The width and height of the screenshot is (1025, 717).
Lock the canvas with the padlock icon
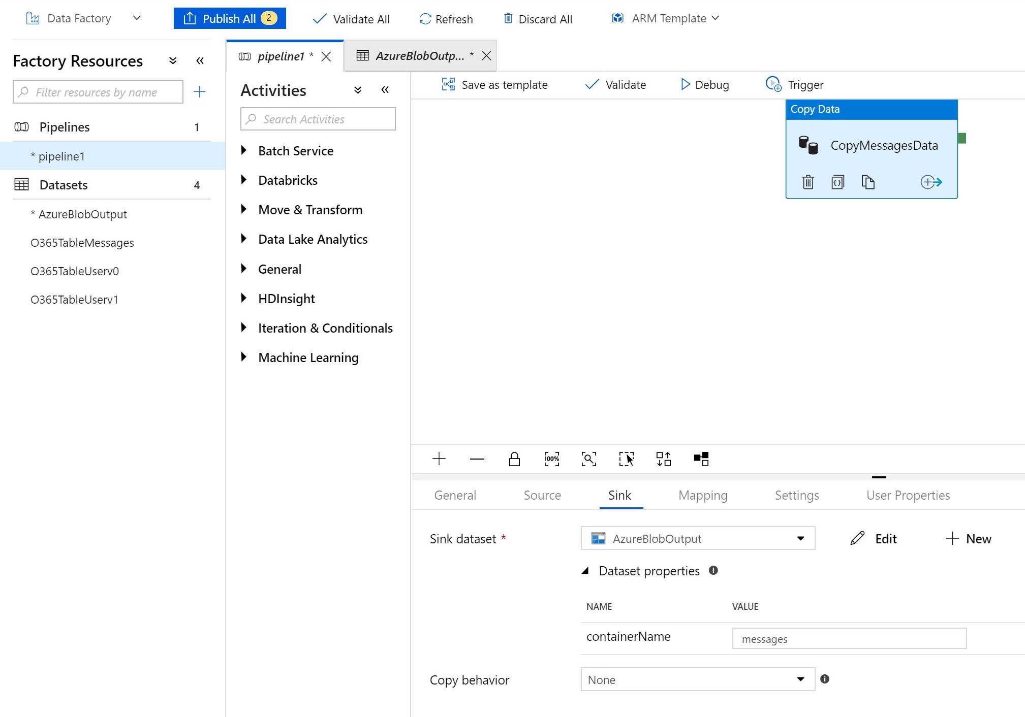[514, 459]
